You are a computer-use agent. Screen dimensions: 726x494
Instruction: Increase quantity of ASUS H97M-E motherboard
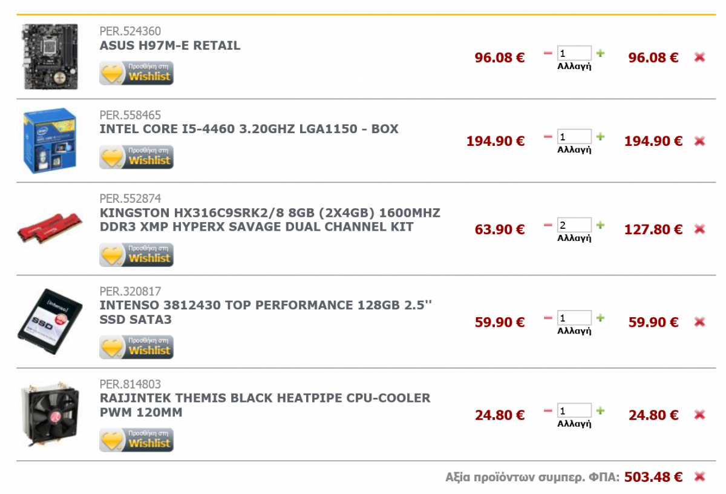click(x=600, y=53)
